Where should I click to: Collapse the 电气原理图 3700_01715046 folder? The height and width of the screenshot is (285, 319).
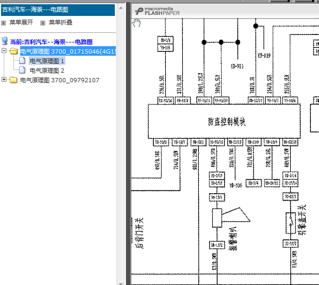point(4,50)
